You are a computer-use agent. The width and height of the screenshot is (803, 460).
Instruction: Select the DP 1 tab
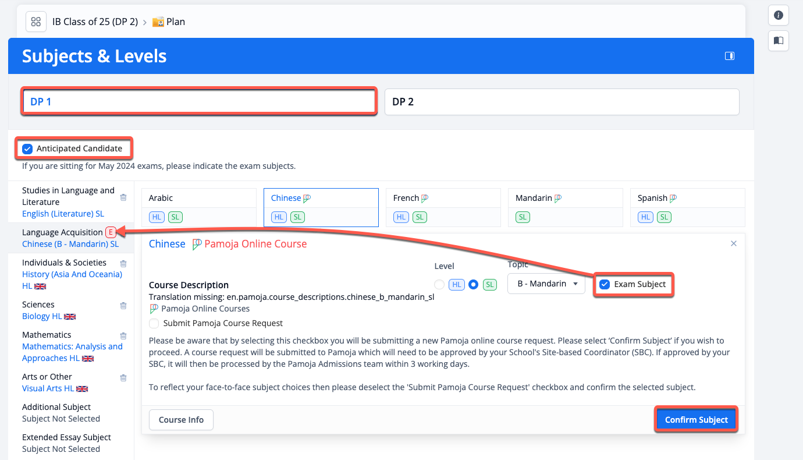pos(199,102)
